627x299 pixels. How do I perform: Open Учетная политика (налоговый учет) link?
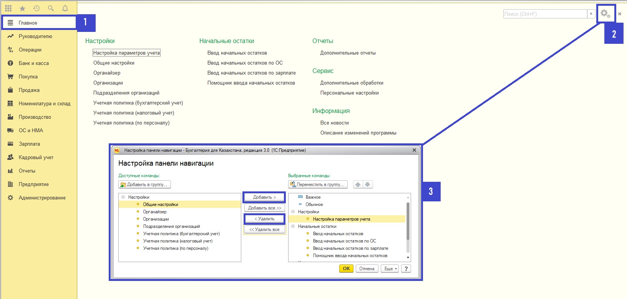tap(134, 113)
